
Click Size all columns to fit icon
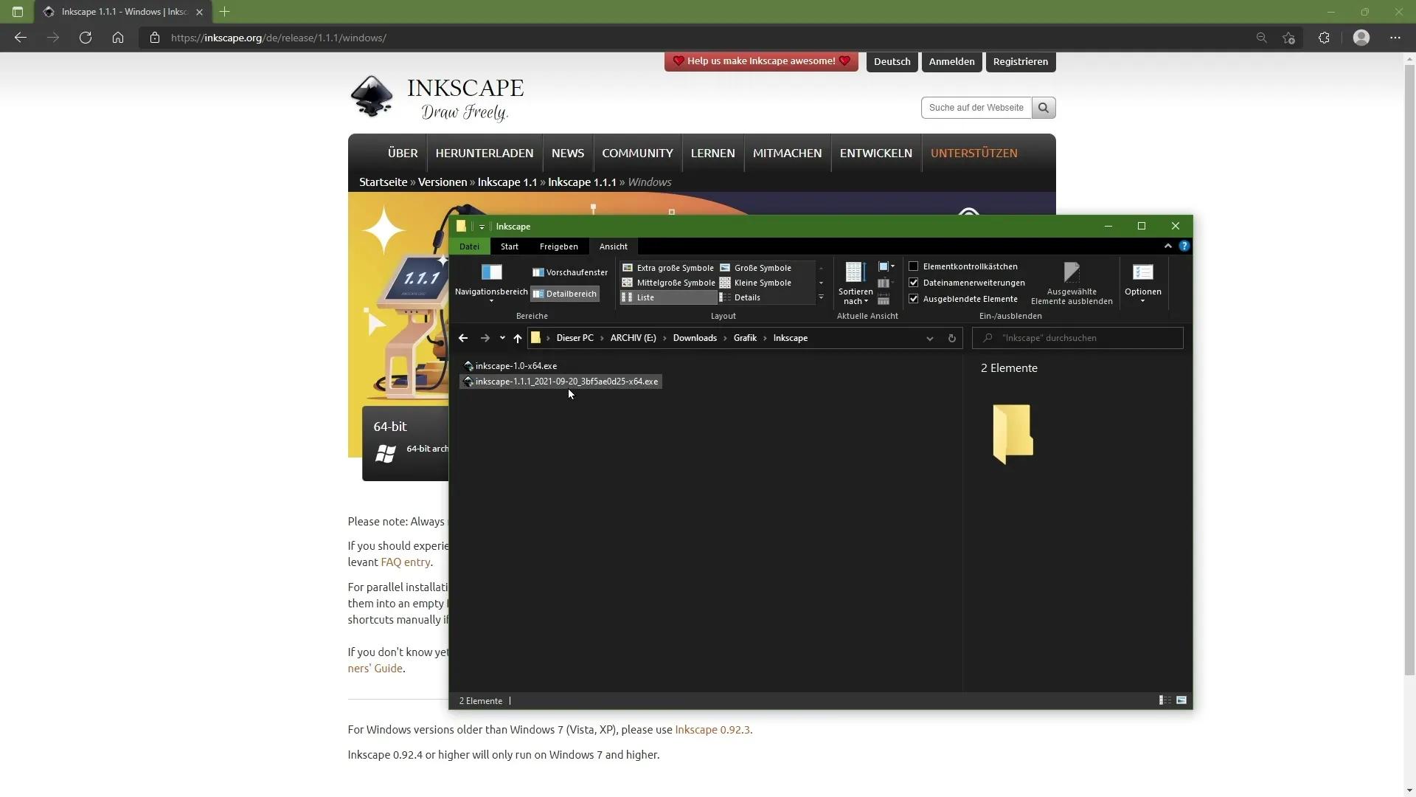tap(884, 300)
